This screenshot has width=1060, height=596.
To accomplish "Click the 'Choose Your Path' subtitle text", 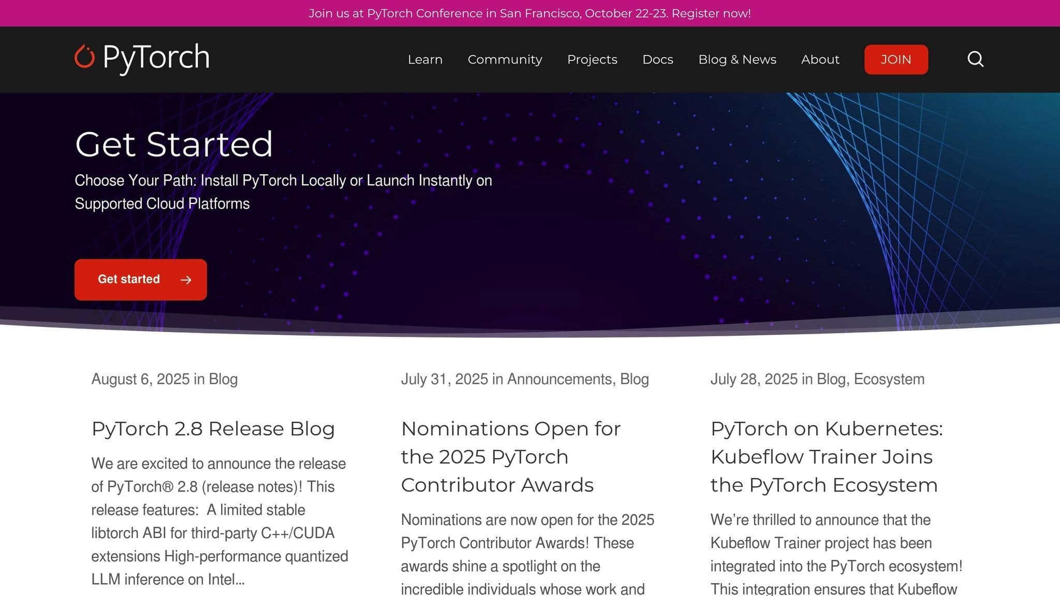I will (283, 192).
